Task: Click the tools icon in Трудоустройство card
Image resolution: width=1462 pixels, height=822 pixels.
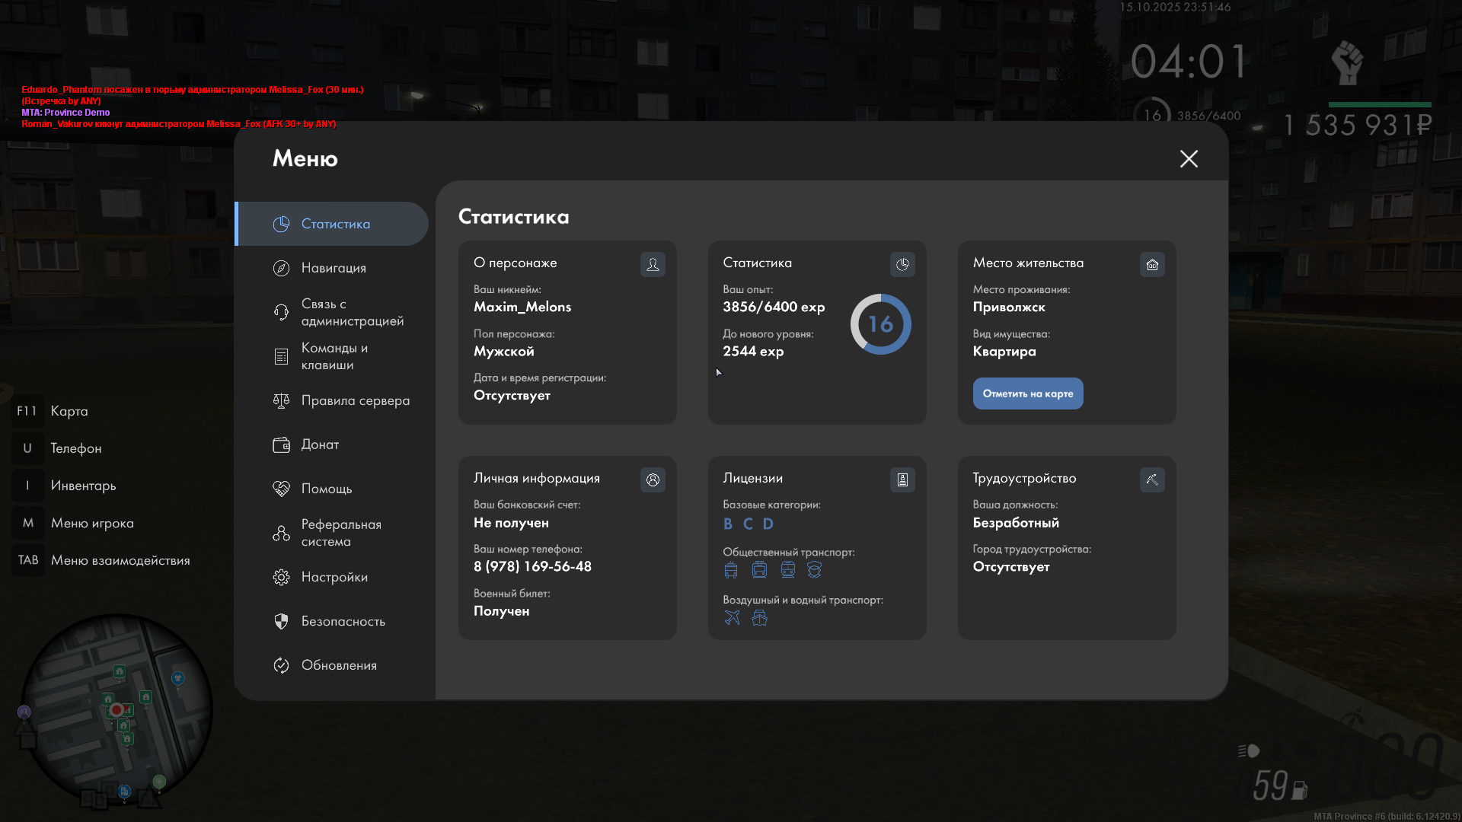Action: click(x=1152, y=479)
